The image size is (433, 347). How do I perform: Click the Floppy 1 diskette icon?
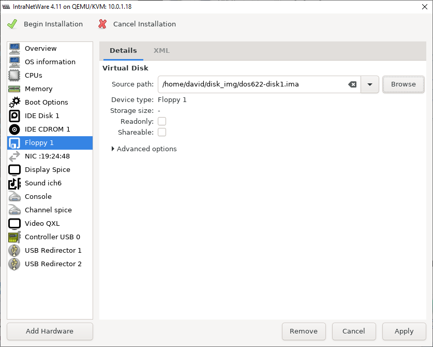tap(14, 143)
